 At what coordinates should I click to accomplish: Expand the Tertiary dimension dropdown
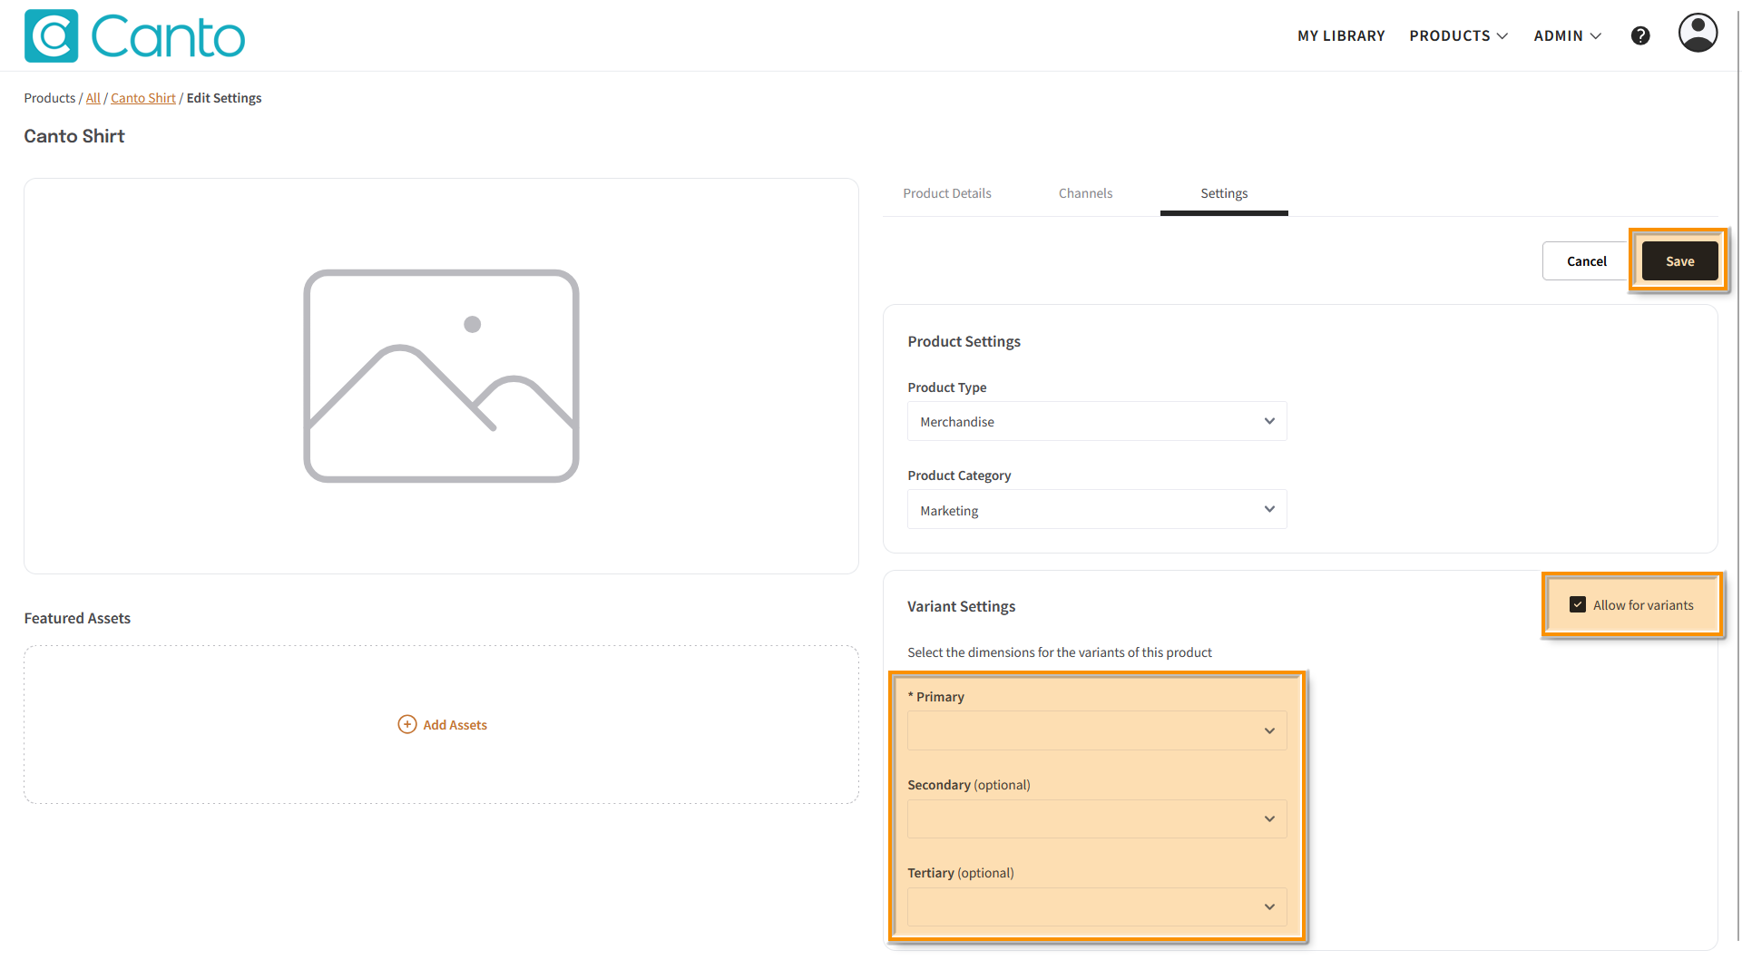(x=1097, y=906)
